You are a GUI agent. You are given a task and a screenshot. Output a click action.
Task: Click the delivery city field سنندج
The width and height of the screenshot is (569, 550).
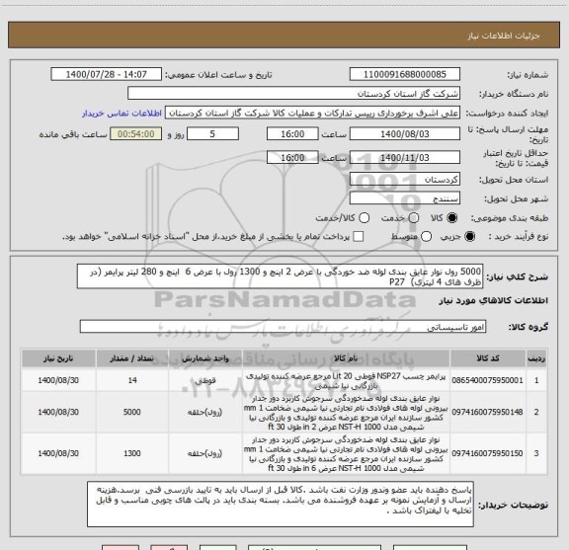tap(405, 198)
